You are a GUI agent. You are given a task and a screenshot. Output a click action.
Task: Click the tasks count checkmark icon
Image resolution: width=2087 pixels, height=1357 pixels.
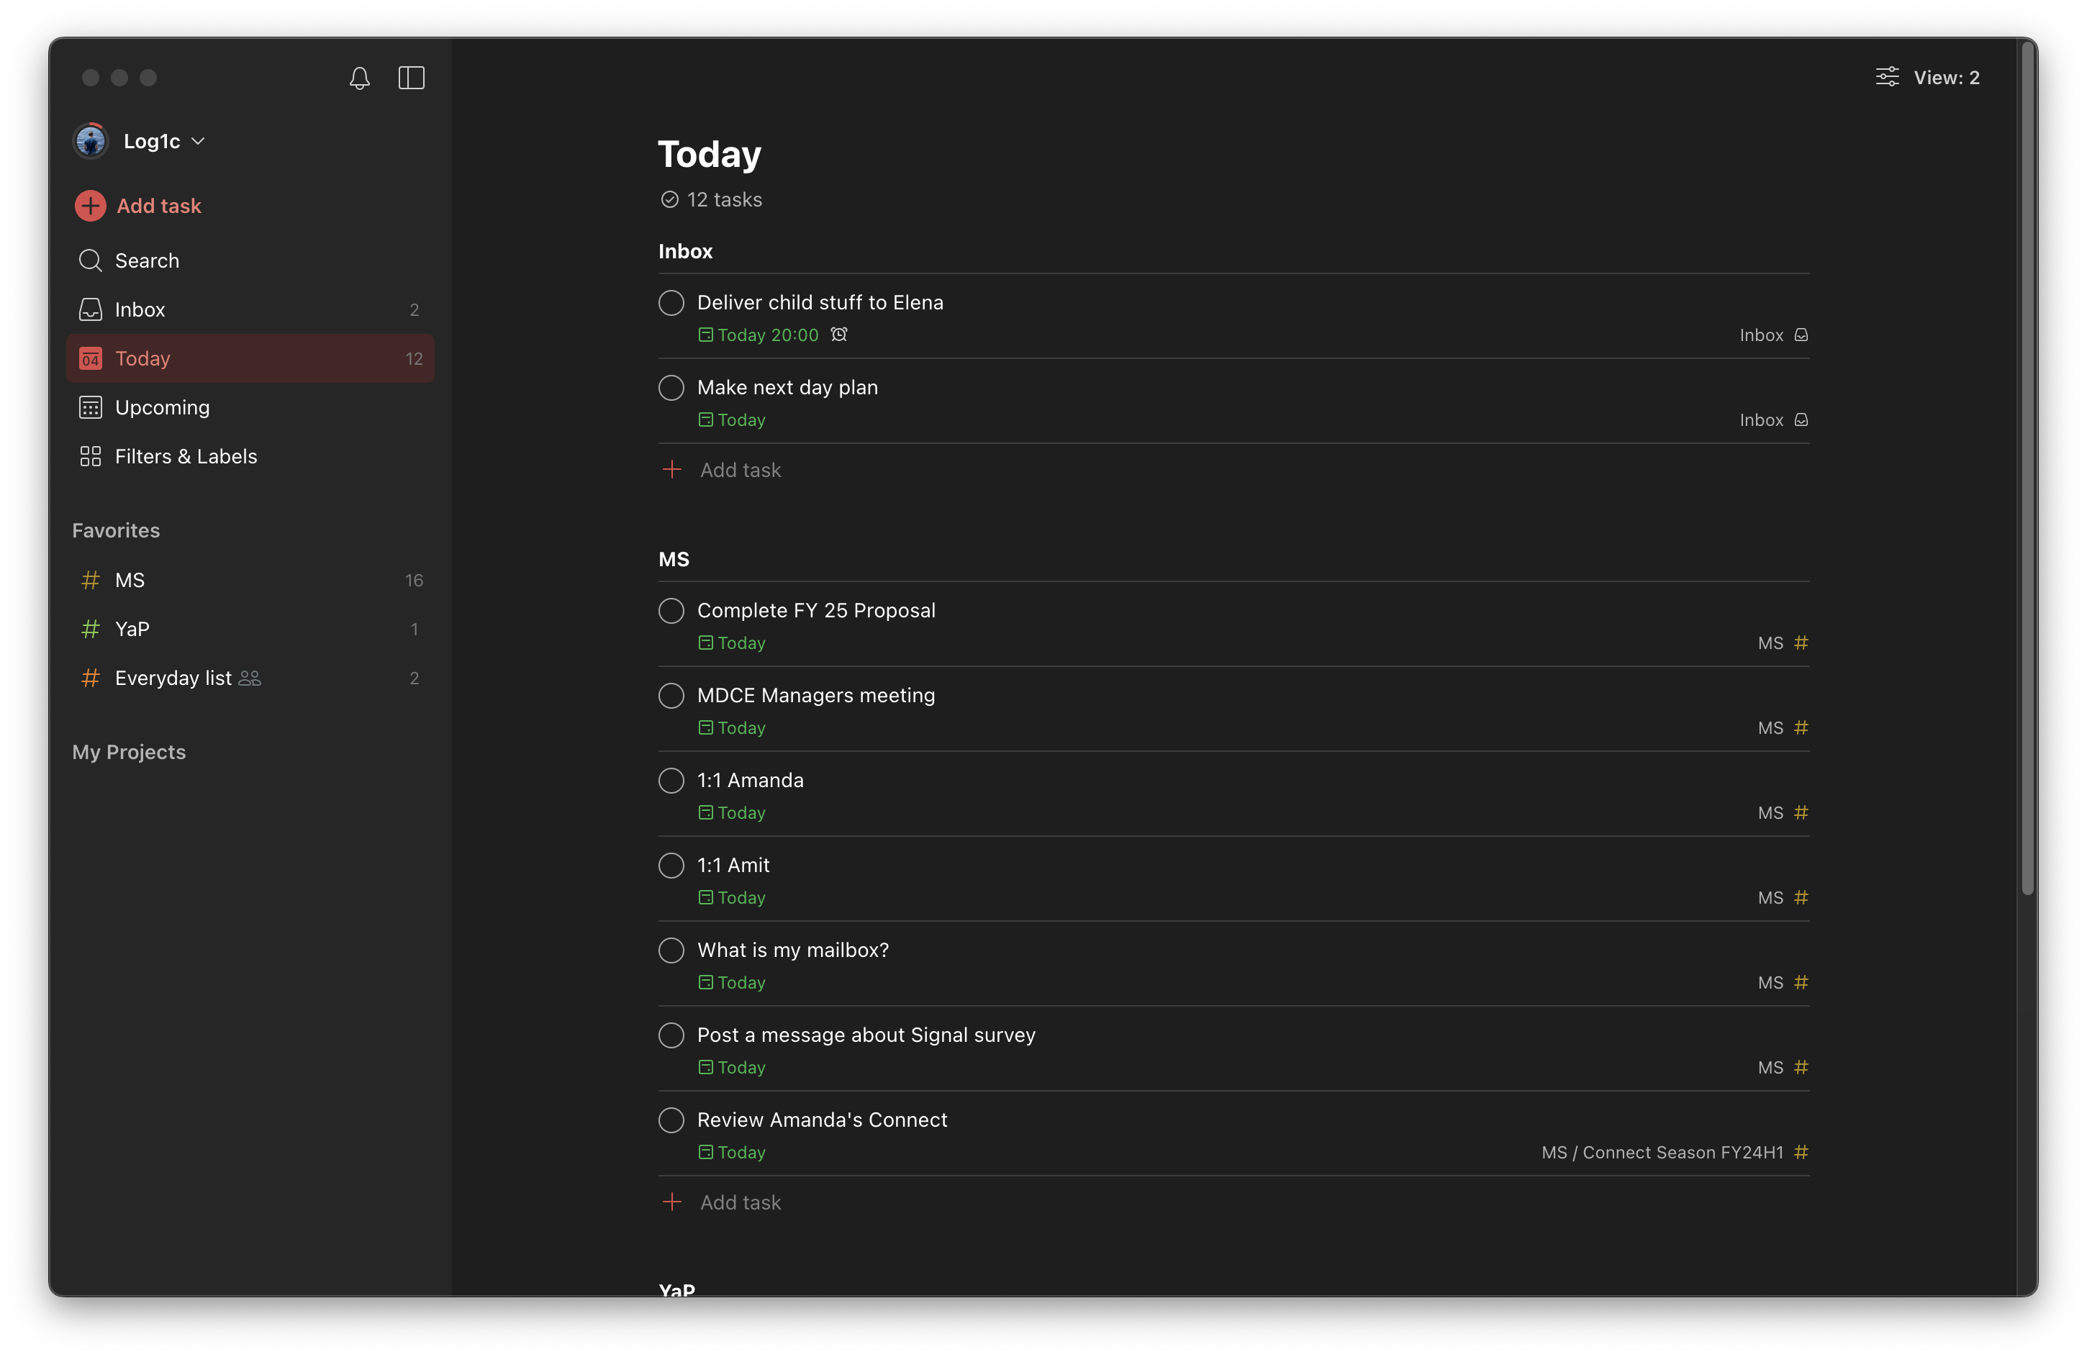pos(670,200)
